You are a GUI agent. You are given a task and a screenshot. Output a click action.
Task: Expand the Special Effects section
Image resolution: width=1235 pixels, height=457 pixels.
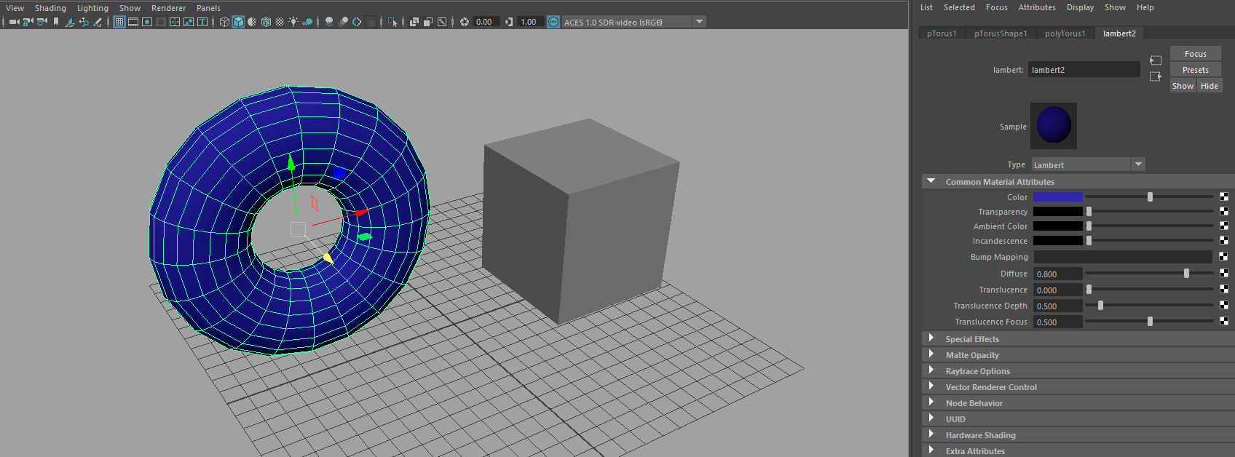931,338
